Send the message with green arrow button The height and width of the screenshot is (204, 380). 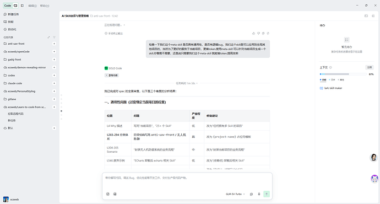coord(267,194)
